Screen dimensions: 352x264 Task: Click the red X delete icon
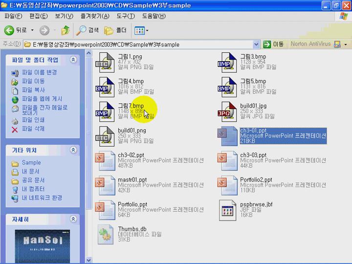(x=15, y=130)
